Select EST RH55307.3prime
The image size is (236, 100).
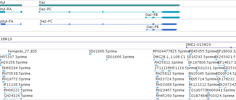coord(13,57)
